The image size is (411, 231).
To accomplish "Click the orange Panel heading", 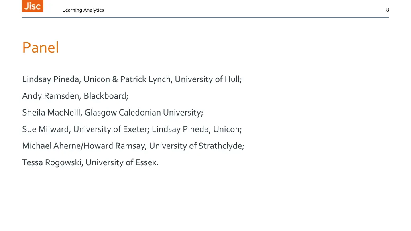I will (41, 47).
